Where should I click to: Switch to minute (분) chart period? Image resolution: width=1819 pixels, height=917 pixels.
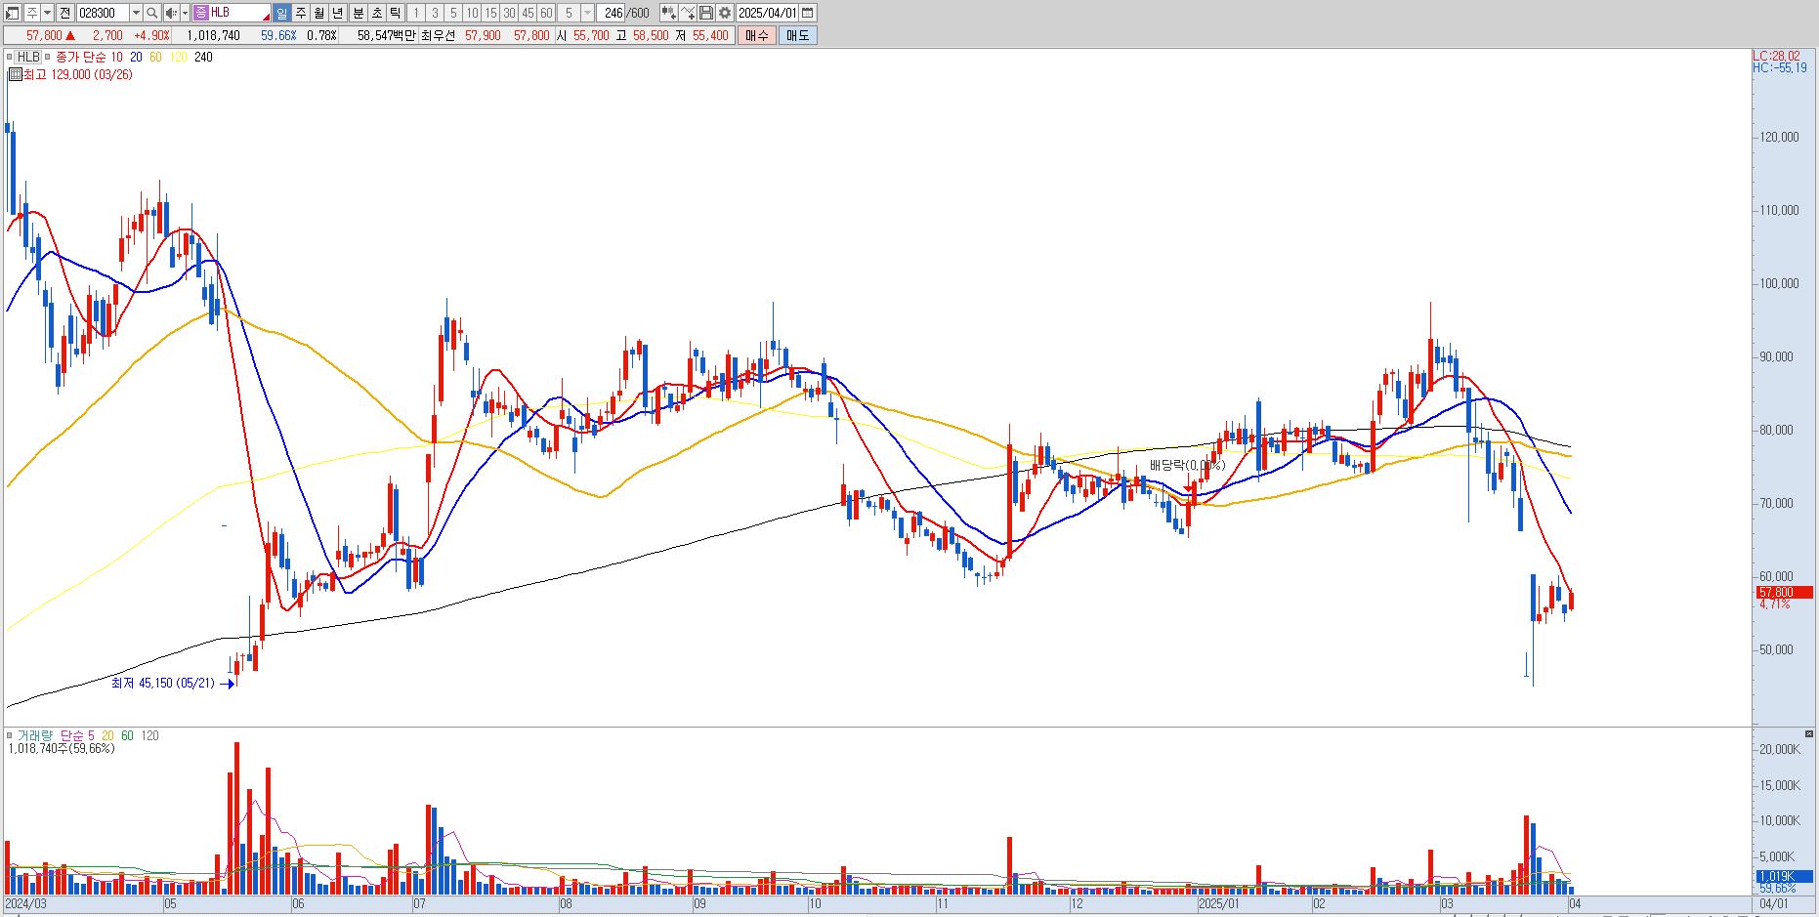click(358, 13)
